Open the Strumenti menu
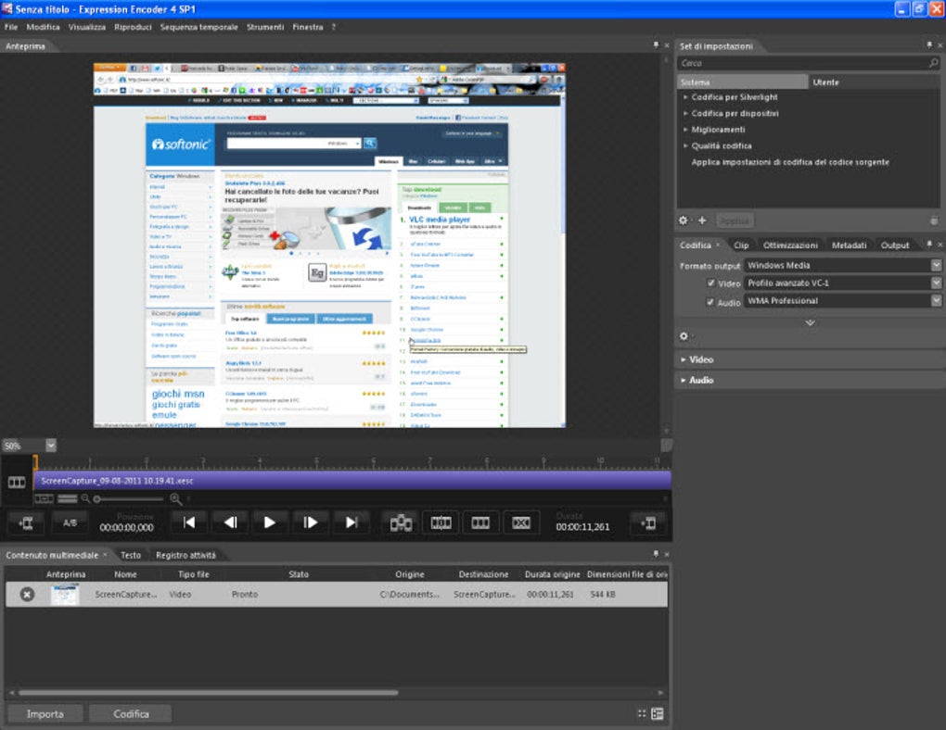Screen dimensions: 946x730 pos(265,27)
